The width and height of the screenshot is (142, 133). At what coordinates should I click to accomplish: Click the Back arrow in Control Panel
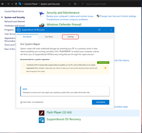(x=3, y=4)
